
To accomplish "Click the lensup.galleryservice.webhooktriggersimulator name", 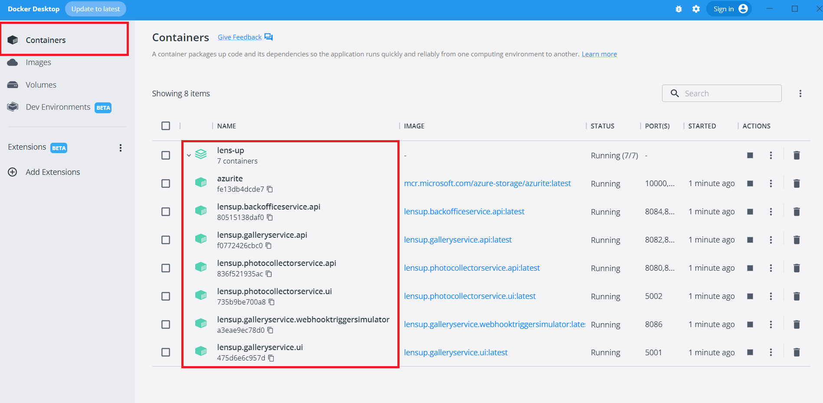I will pos(303,320).
